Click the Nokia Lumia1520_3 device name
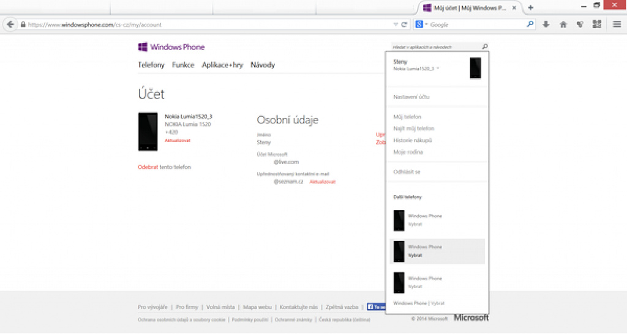Image resolution: width=627 pixels, height=334 pixels. tap(189, 116)
